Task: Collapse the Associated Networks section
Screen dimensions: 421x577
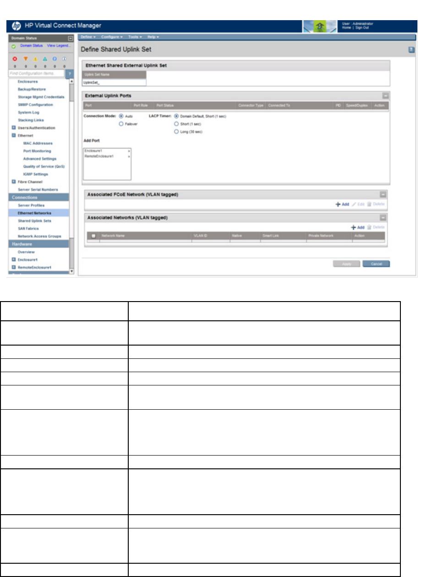Action: tap(383, 218)
